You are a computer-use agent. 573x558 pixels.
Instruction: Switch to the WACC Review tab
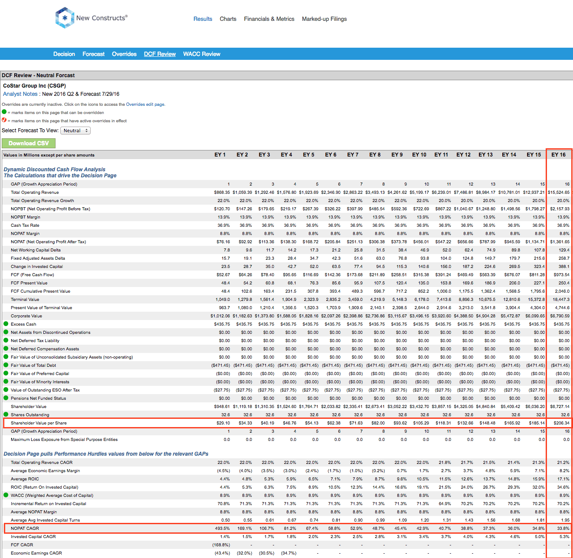[202, 54]
